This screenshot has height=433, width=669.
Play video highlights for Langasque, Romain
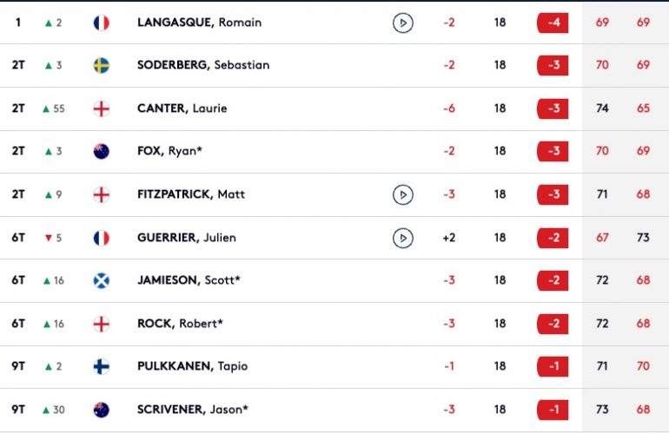click(x=403, y=23)
